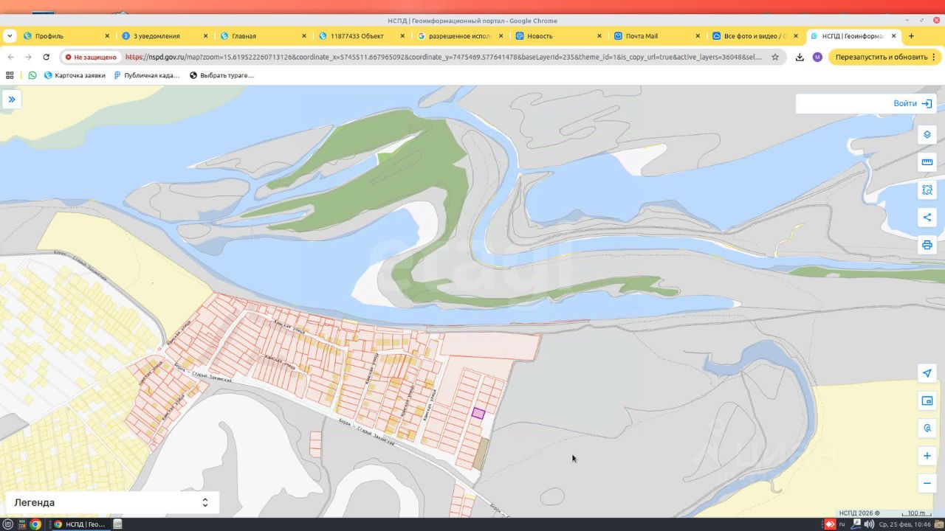Image resolution: width=945 pixels, height=531 pixels.
Task: Click the address bar URL
Action: click(443, 57)
